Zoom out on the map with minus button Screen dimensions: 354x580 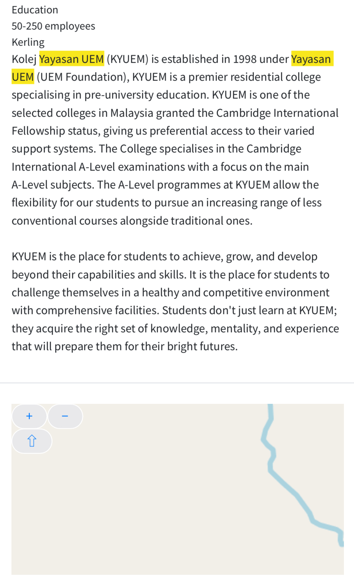click(x=65, y=416)
